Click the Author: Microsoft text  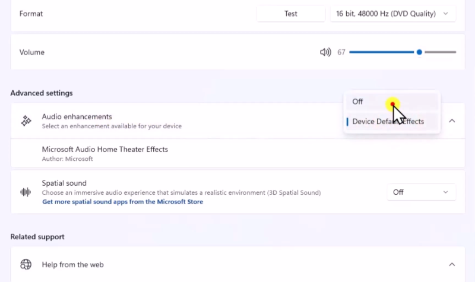coord(67,159)
